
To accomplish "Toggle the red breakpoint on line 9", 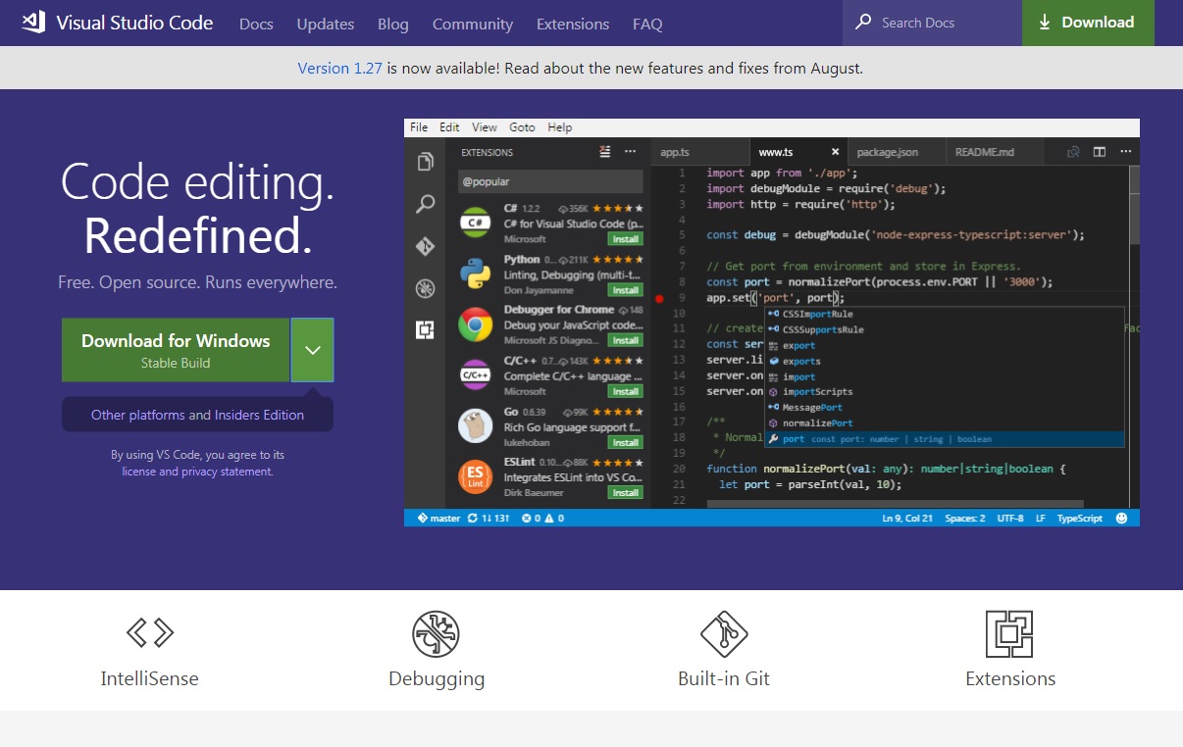I will [x=659, y=298].
